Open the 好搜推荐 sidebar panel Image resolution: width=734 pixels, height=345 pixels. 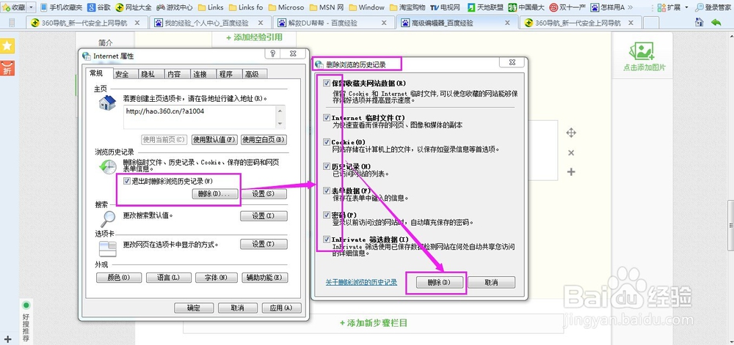[x=26, y=321]
